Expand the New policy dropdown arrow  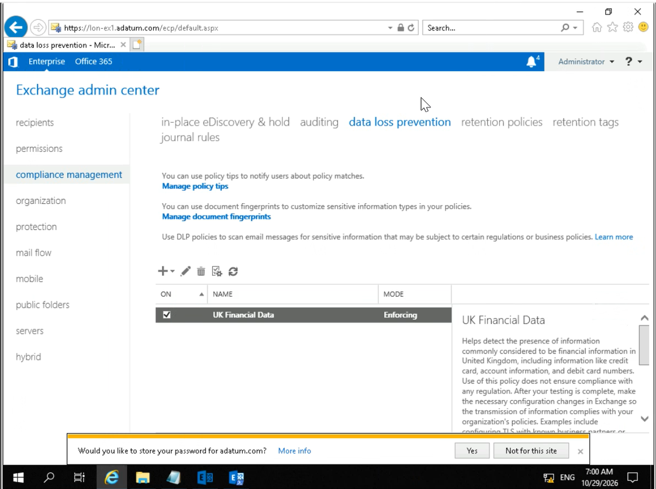[172, 271]
